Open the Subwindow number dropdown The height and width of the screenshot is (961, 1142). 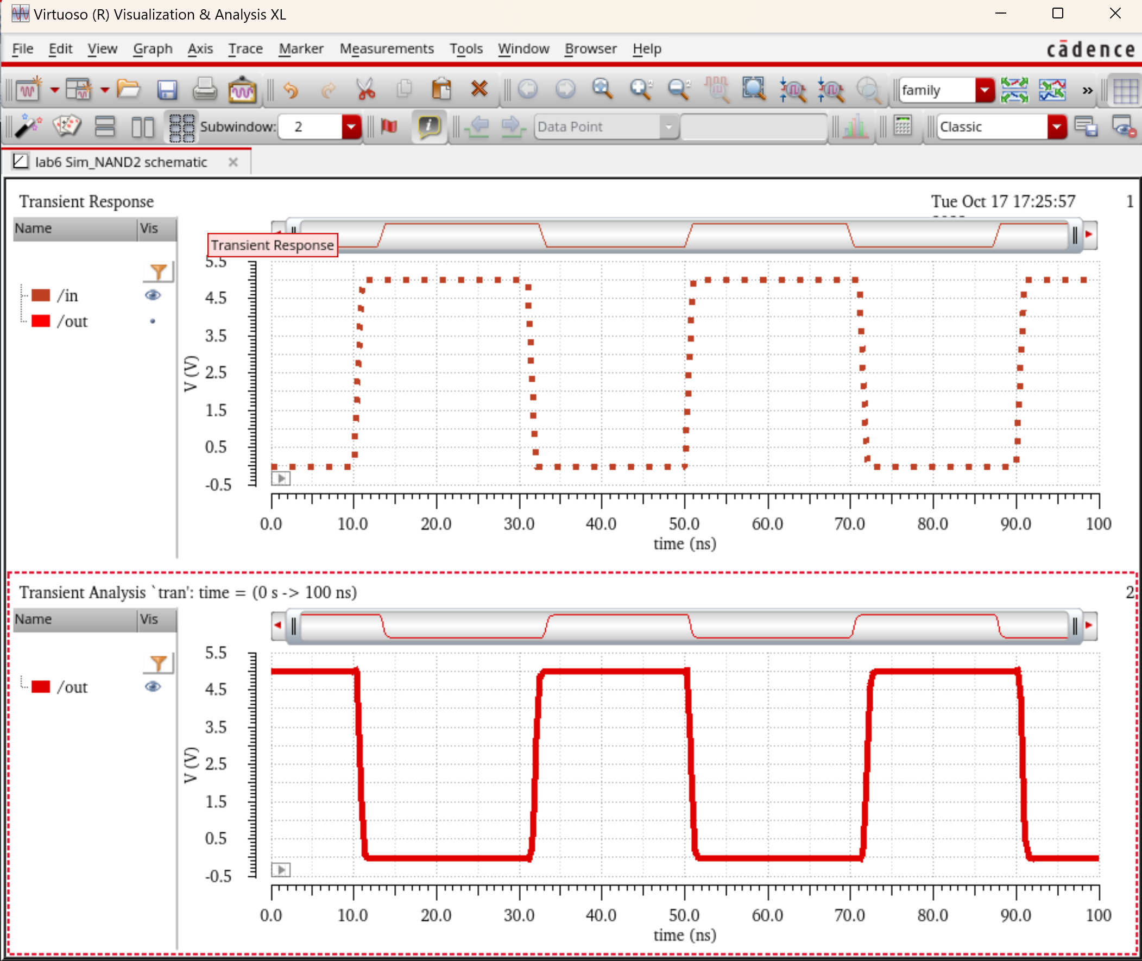point(351,127)
